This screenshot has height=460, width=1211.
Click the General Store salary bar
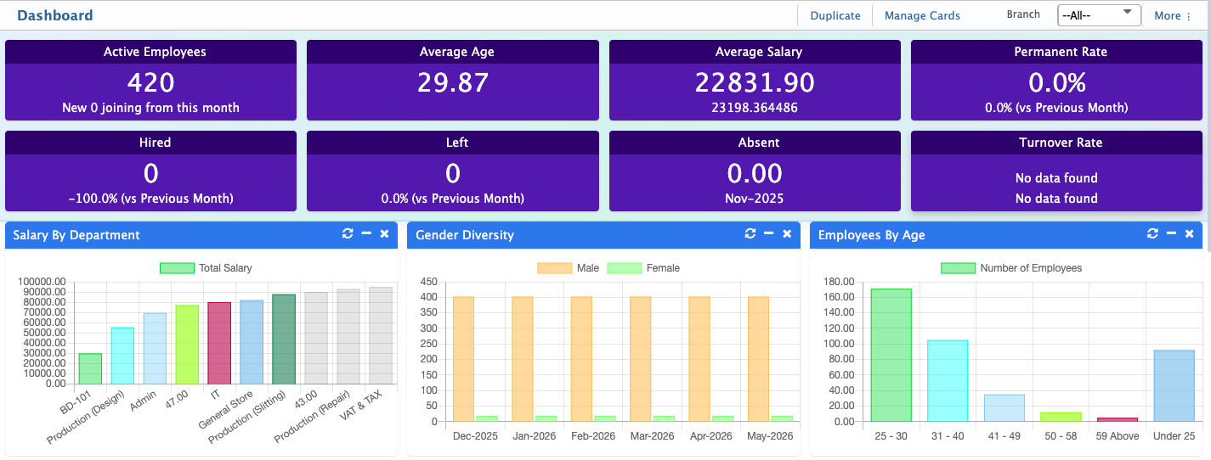pyautogui.click(x=252, y=342)
